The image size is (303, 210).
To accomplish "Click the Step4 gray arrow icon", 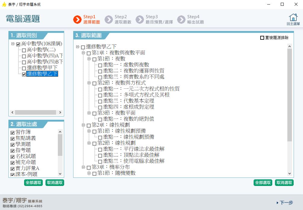I will 181,20.
